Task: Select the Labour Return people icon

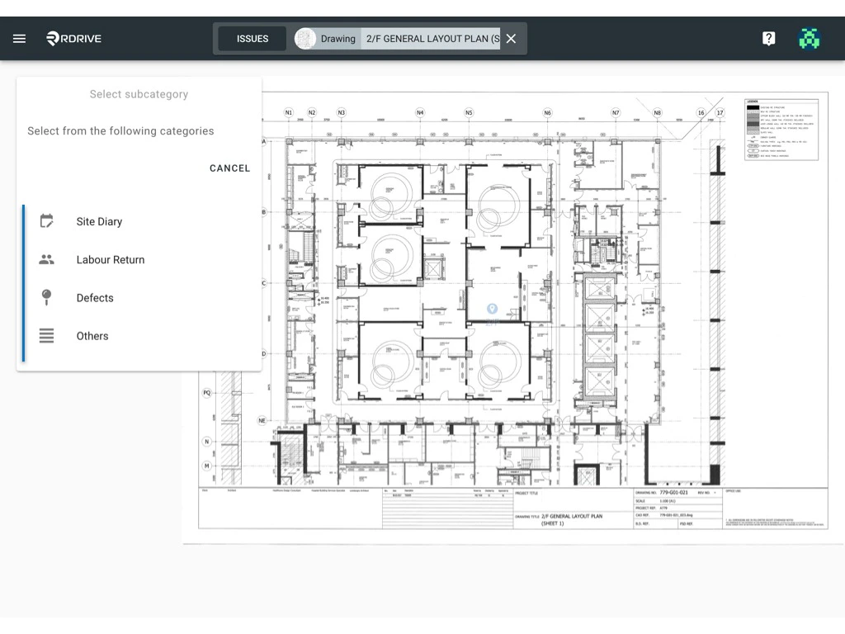Action: [46, 258]
